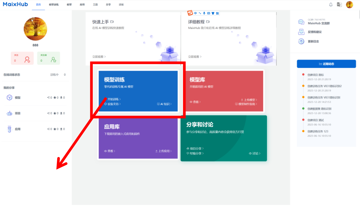Open the Sogou soft keyboard icon
360x206 pixels.
(x=208, y=13)
